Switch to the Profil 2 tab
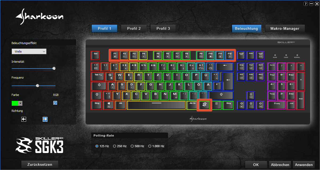 pos(134,28)
